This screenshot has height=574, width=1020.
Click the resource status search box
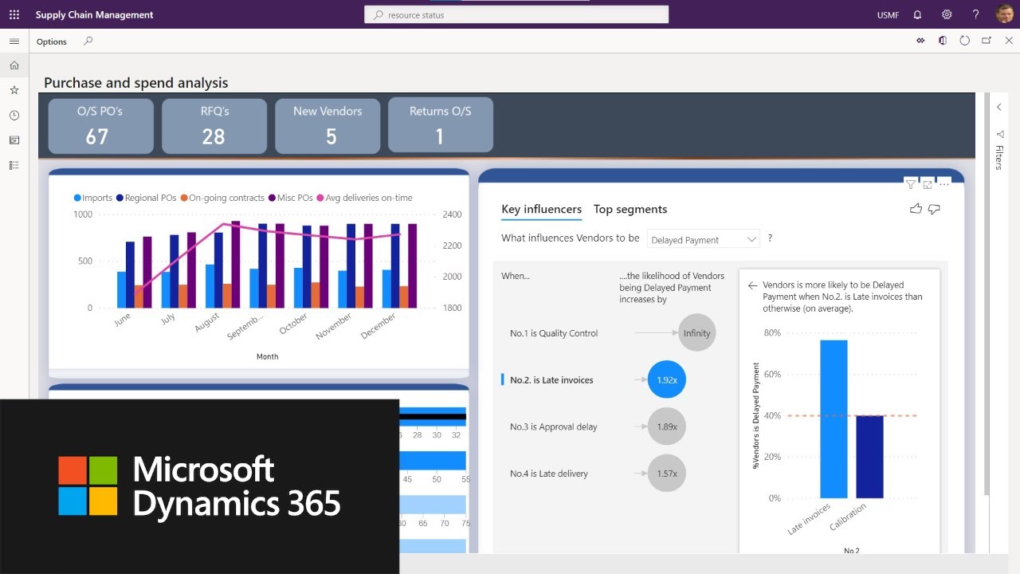(x=516, y=14)
